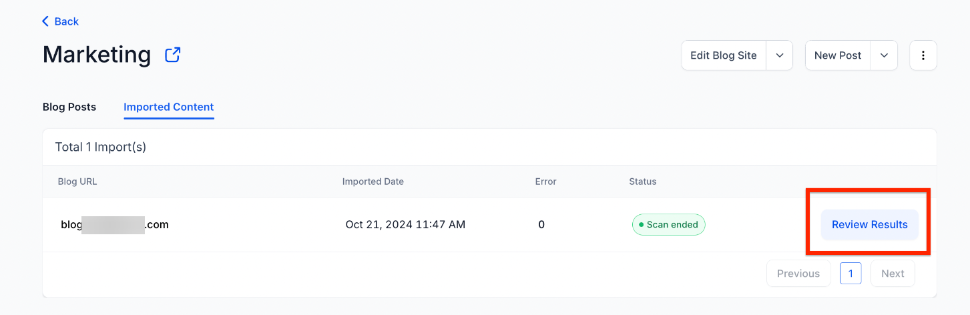Go to the Next page
970x315 pixels.
(x=893, y=274)
